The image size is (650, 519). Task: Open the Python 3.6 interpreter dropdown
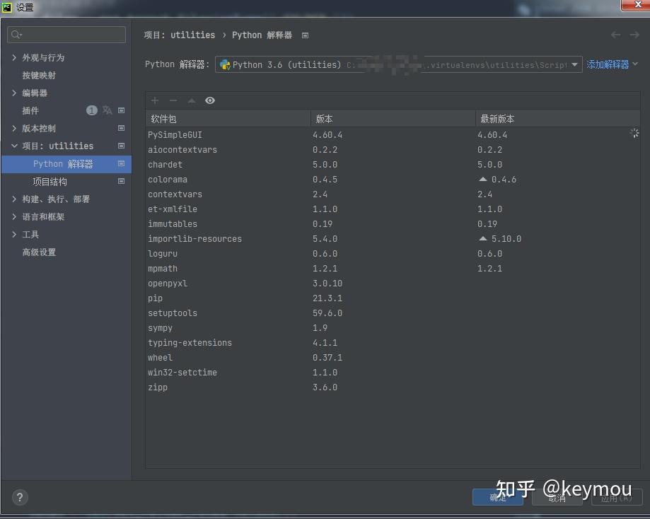[x=573, y=64]
